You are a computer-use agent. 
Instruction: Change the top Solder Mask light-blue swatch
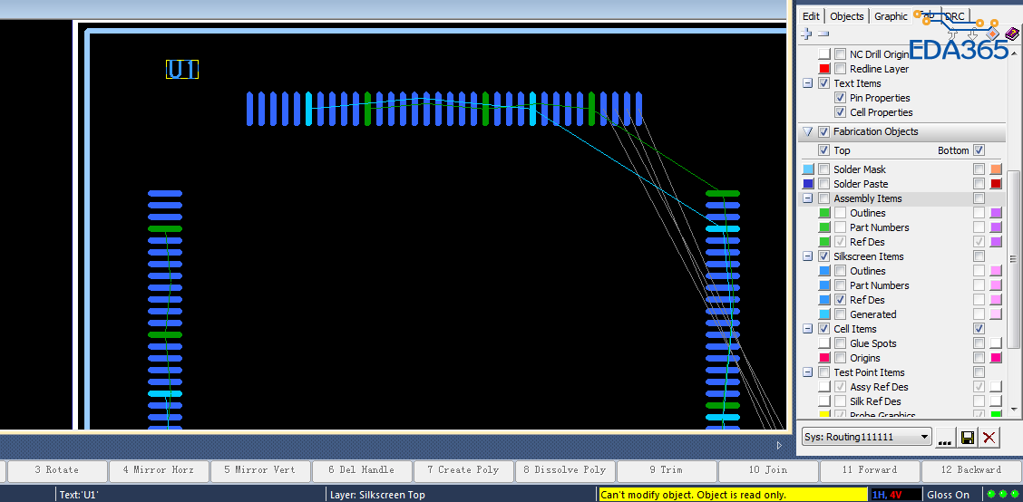click(808, 169)
